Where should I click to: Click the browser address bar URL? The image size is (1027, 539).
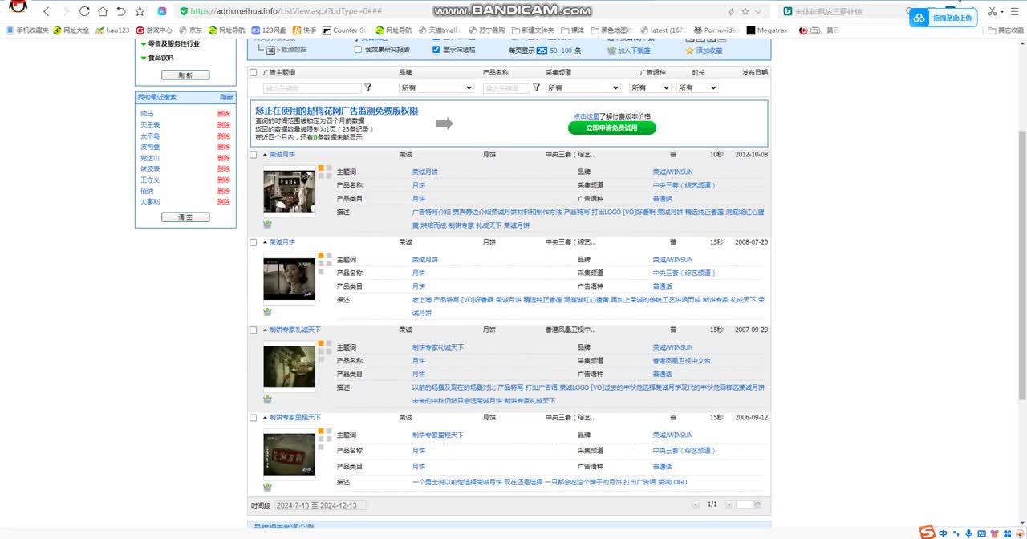click(286, 11)
